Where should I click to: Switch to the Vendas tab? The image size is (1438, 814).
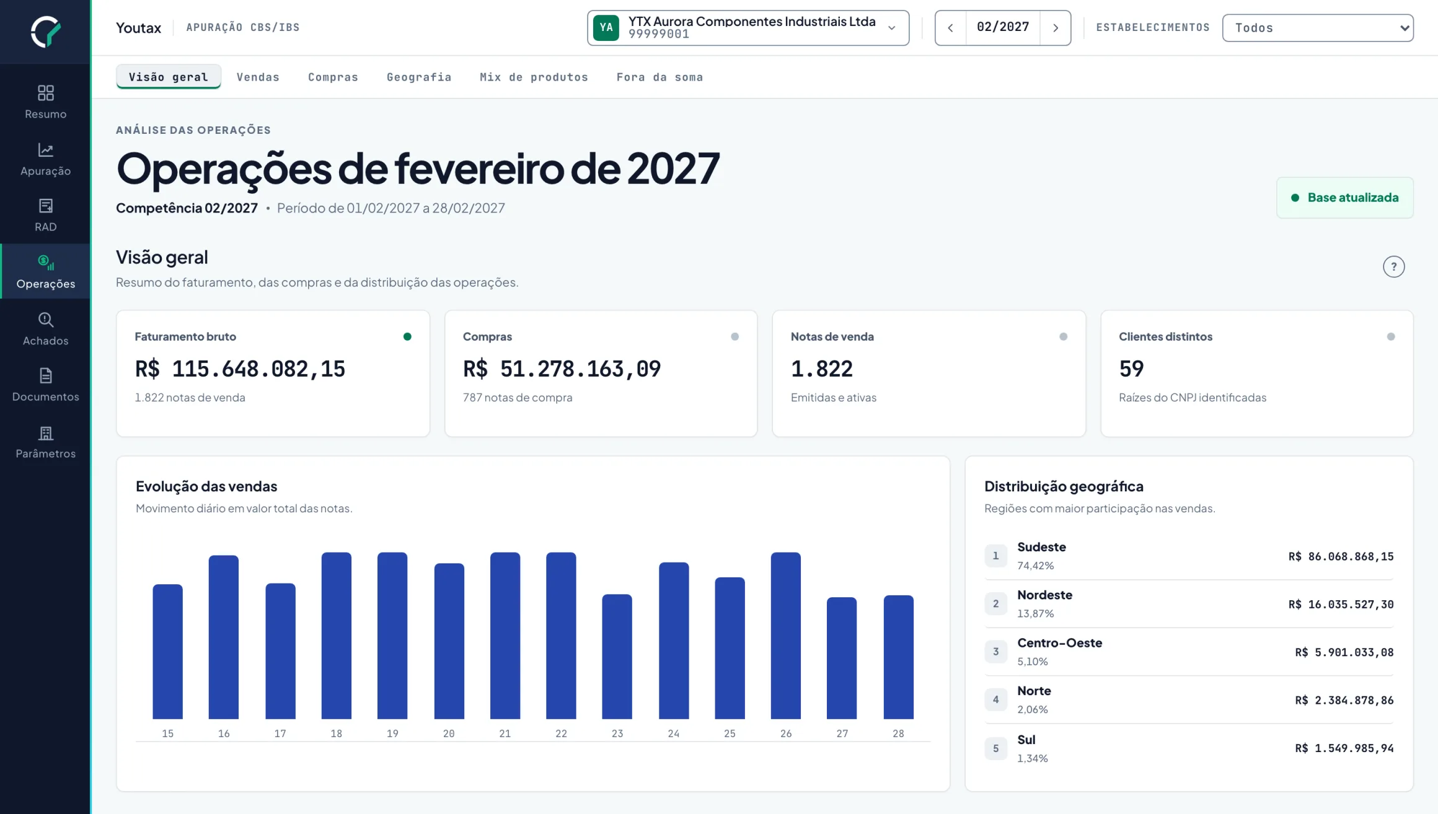258,77
